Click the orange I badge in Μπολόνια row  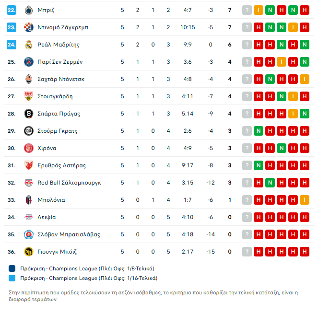pyautogui.click(x=304, y=200)
